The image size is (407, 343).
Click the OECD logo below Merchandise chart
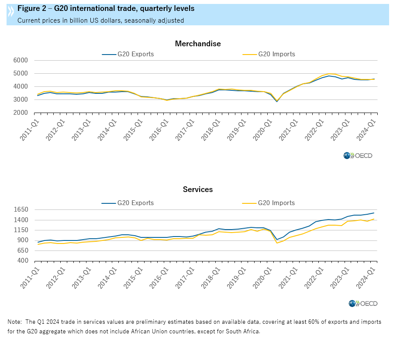[x=358, y=155]
